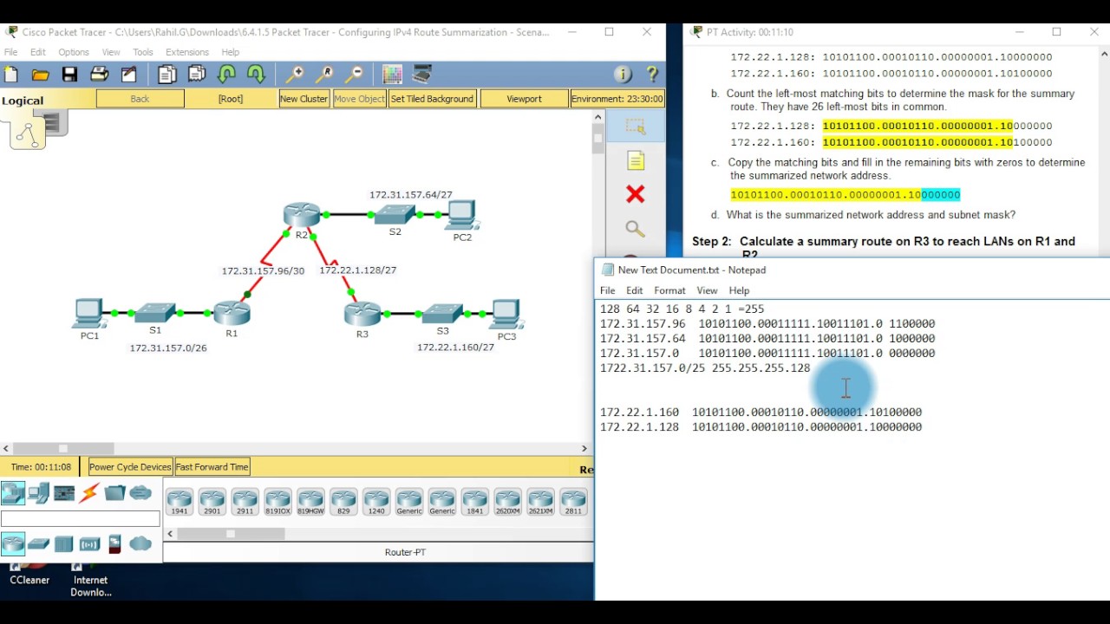Click router R2 in the topology
Viewport: 1110px width, 624px height.
302,216
